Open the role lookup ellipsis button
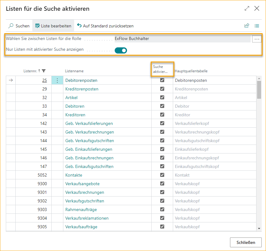 point(257,39)
